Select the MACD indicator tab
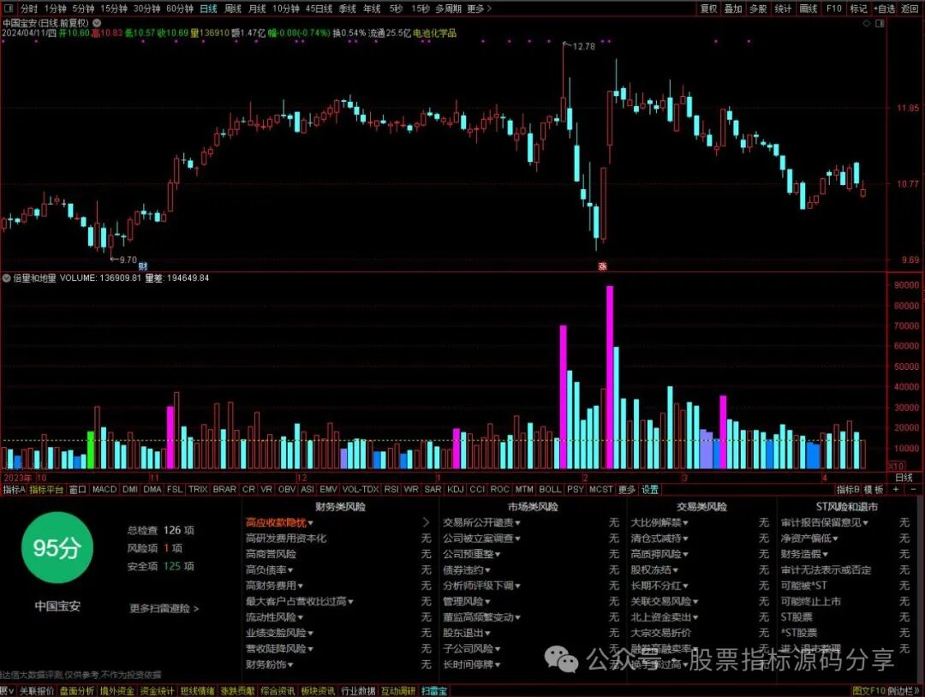 [104, 490]
